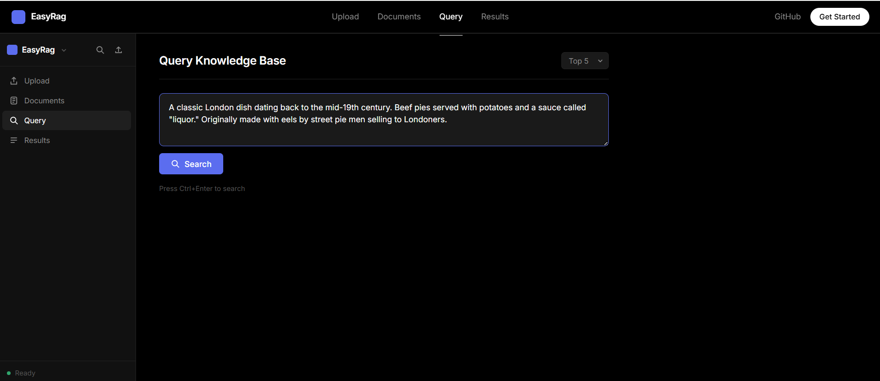Click the Get Started button
Image resolution: width=880 pixels, height=381 pixels.
pyautogui.click(x=839, y=17)
